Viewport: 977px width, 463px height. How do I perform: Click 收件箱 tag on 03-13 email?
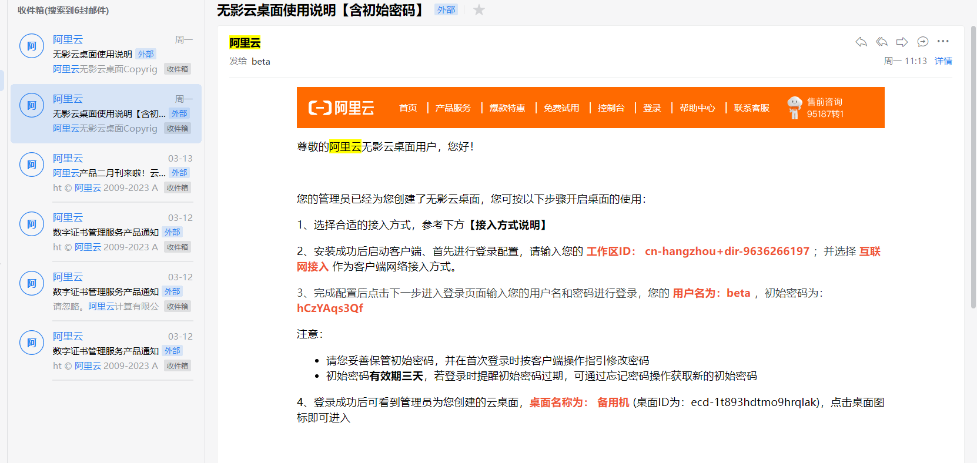(x=178, y=188)
